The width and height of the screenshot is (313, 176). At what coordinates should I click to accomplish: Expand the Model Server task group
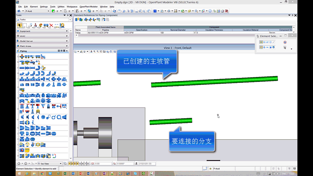42,41
